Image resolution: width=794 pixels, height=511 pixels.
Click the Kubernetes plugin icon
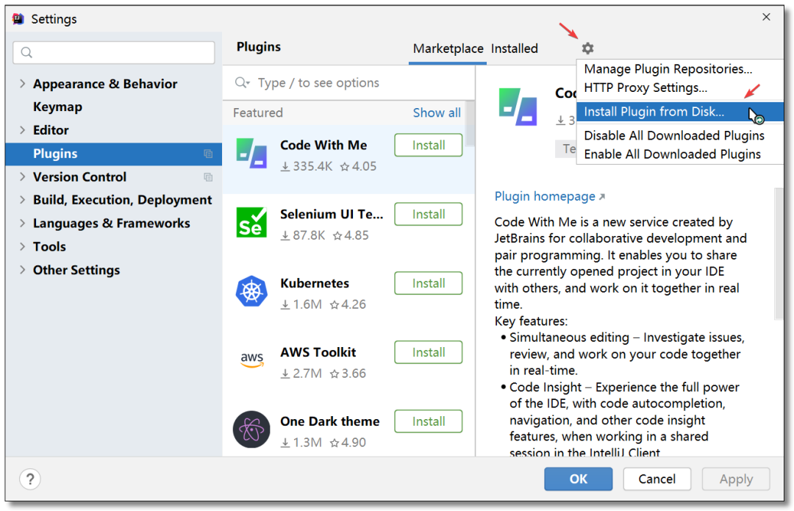[251, 291]
